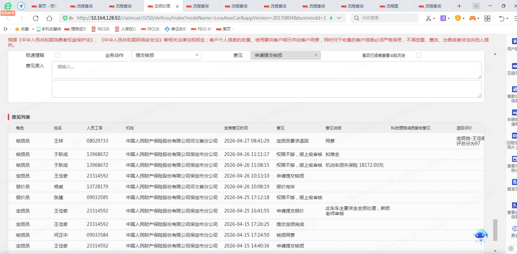
Task: Open the 360 browser account logo
Action: (x=8, y=6)
